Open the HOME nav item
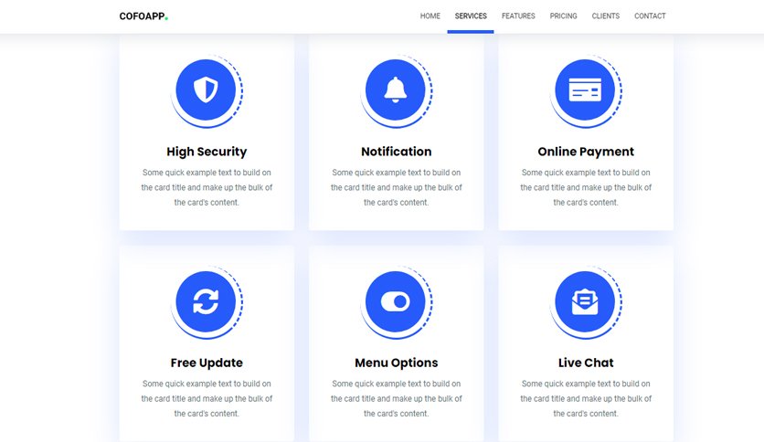 [x=430, y=16]
